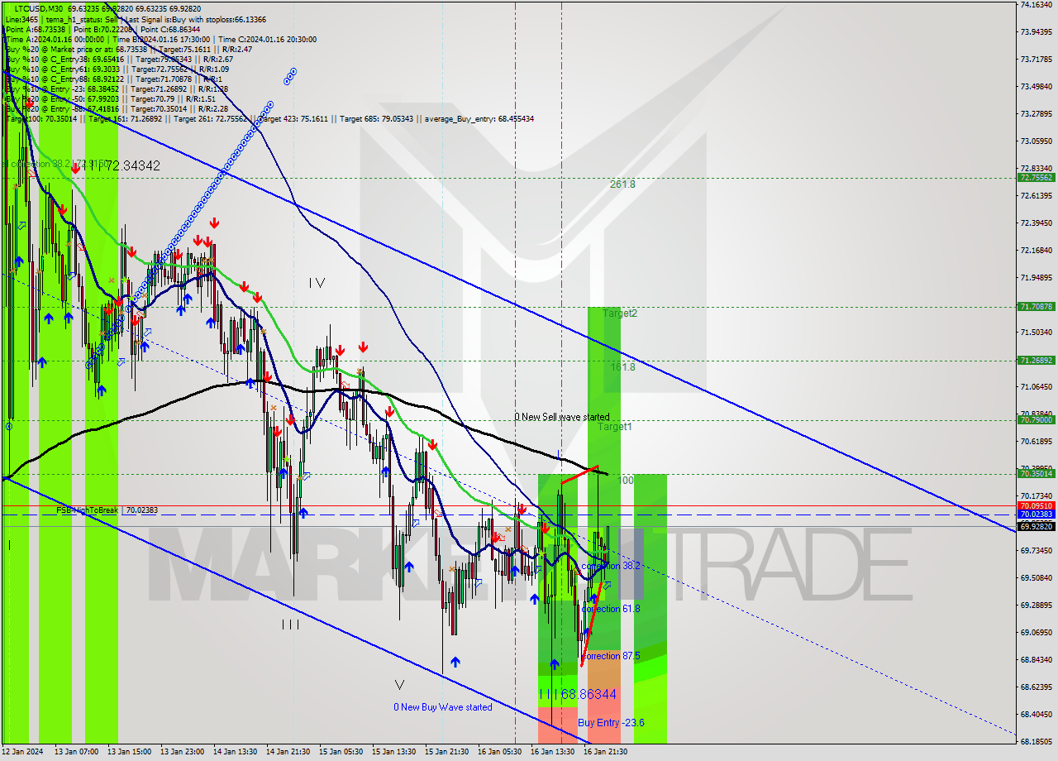
Task: Click the '15 Jan 05:30' time label
Action: point(341,752)
